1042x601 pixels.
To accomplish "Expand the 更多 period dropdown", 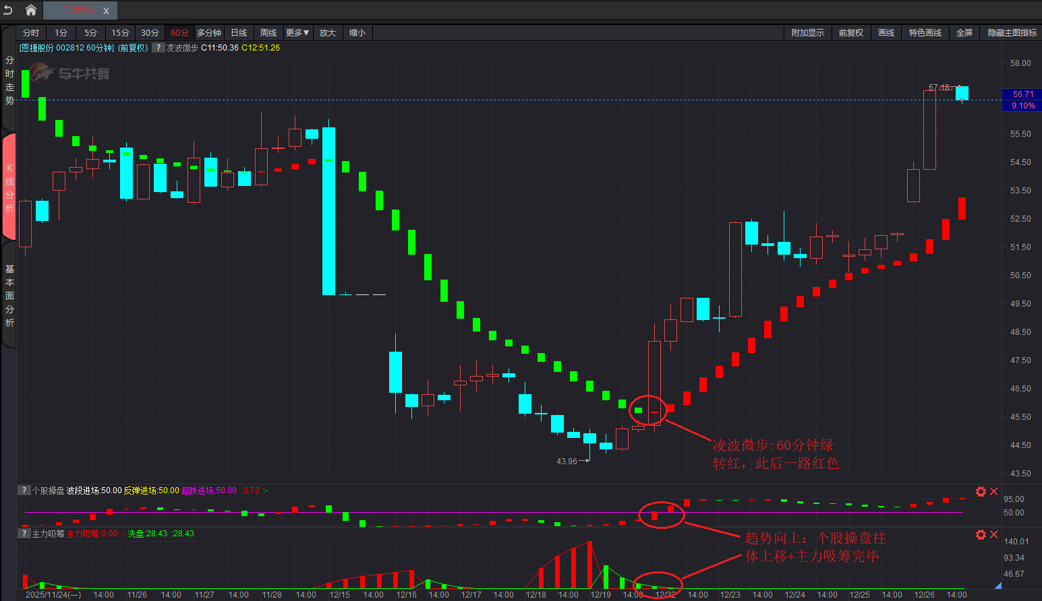I will pyautogui.click(x=297, y=33).
